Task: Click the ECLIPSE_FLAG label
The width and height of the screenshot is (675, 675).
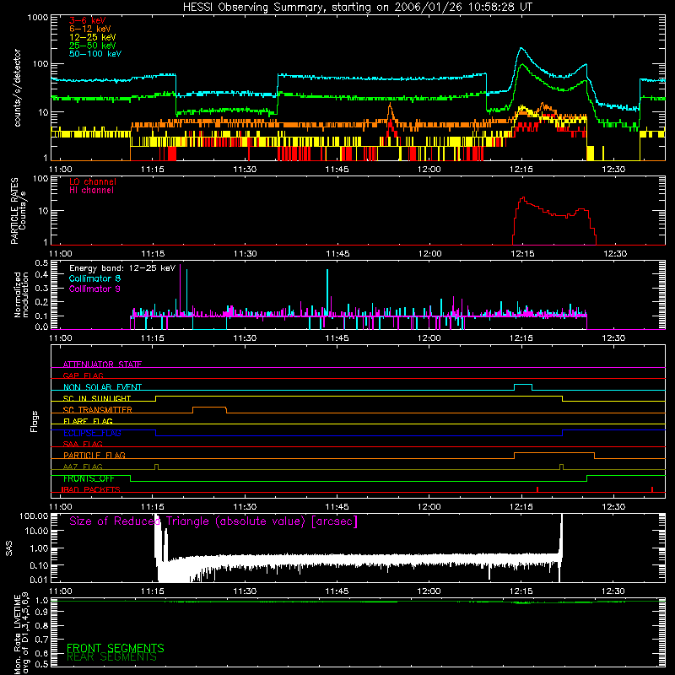Action: [x=92, y=433]
